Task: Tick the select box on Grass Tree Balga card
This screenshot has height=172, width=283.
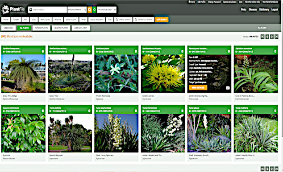Action: [43, 51]
